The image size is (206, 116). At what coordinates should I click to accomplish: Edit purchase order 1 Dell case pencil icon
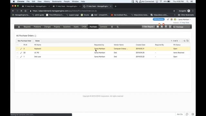tap(21, 57)
